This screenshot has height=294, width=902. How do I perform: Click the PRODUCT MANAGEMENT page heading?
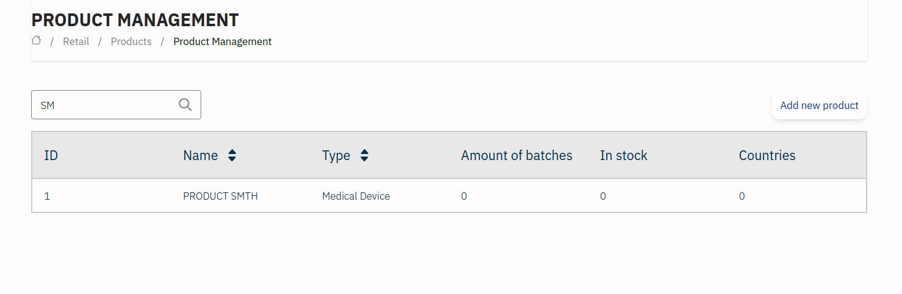click(x=135, y=20)
